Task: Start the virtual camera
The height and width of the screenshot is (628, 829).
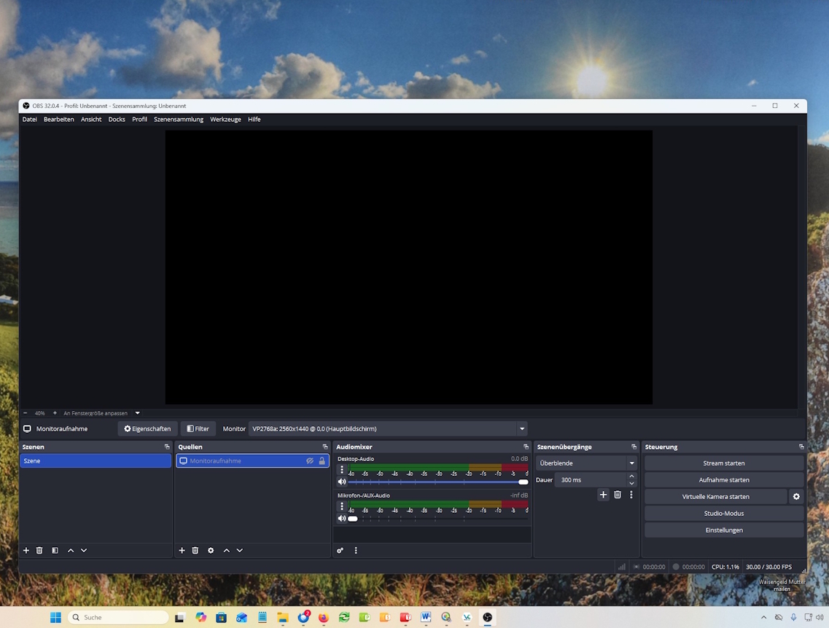Action: [x=716, y=496]
